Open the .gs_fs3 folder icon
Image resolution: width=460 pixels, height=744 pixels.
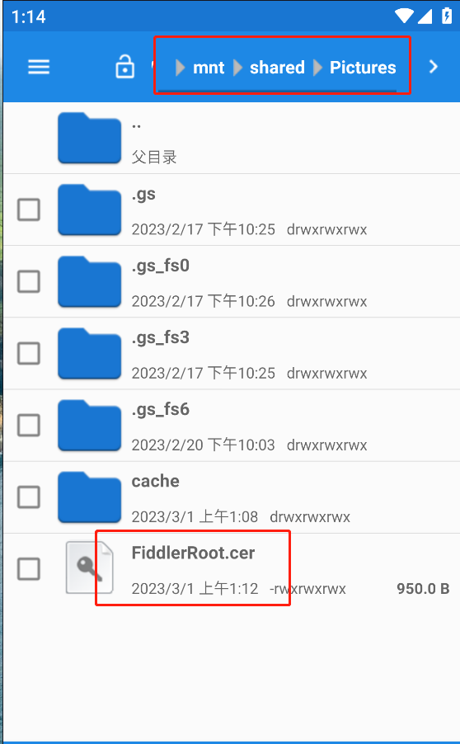point(90,354)
